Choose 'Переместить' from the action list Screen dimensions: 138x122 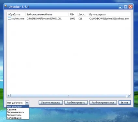[18, 115]
